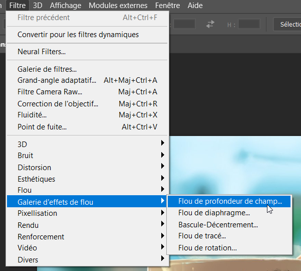Open Galerie de filtres
This screenshot has height=271, width=301.
(47, 69)
